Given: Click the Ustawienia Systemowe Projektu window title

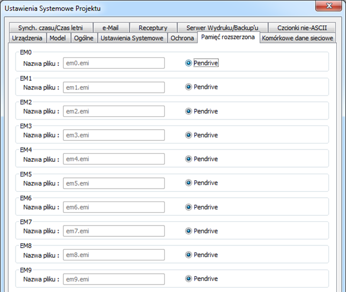Looking at the screenshot, I should click(53, 9).
